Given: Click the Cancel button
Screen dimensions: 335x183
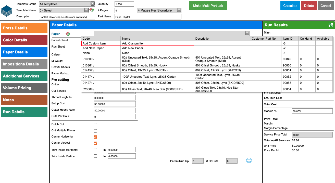Looking at the screenshot, I should tap(326, 6).
